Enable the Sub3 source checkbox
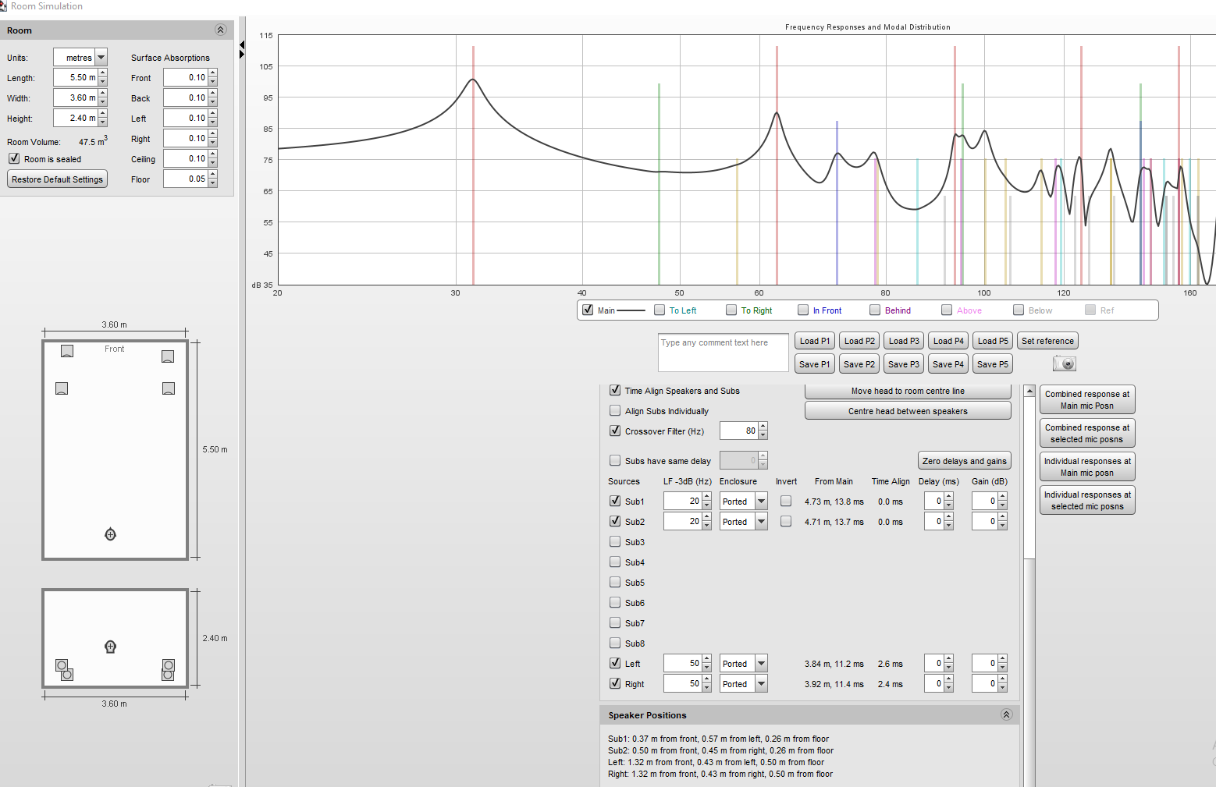Image resolution: width=1216 pixels, height=787 pixels. [615, 541]
